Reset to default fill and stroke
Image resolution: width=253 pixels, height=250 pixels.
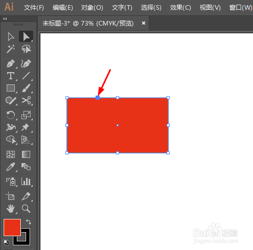tap(6, 242)
